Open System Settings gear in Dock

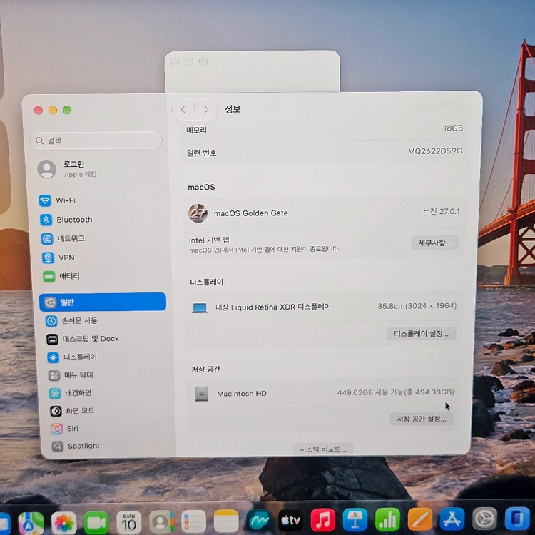coord(484,519)
